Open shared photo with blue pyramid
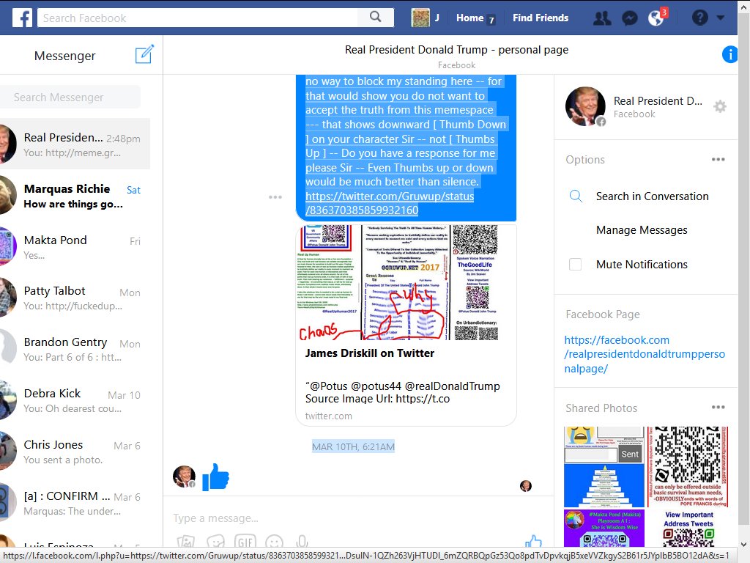Viewport: 750px width, 563px height. 604,466
